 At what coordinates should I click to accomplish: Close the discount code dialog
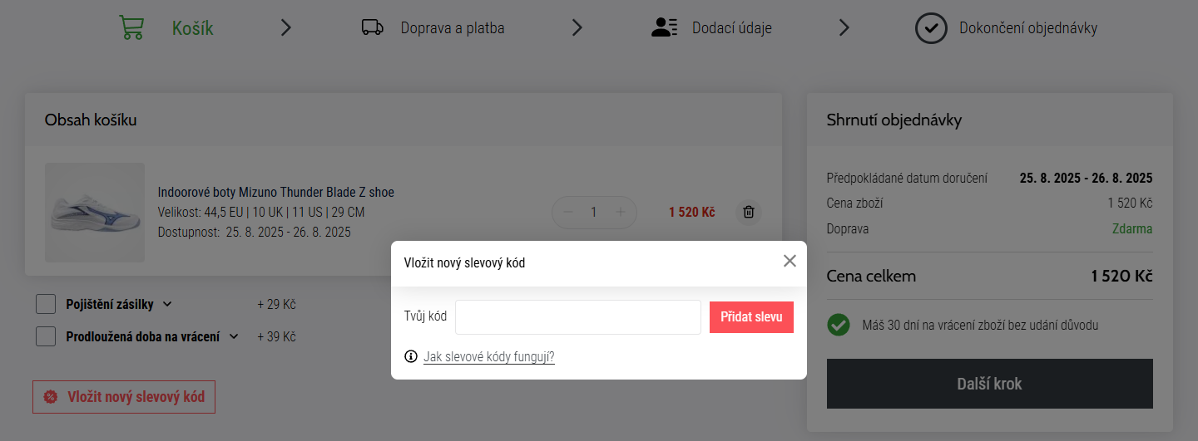[x=790, y=261]
